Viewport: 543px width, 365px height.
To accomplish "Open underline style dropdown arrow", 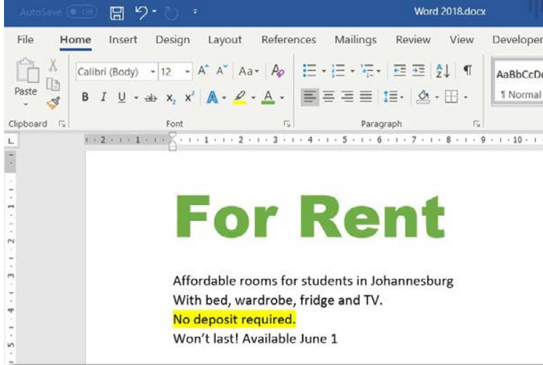I will click(x=136, y=98).
